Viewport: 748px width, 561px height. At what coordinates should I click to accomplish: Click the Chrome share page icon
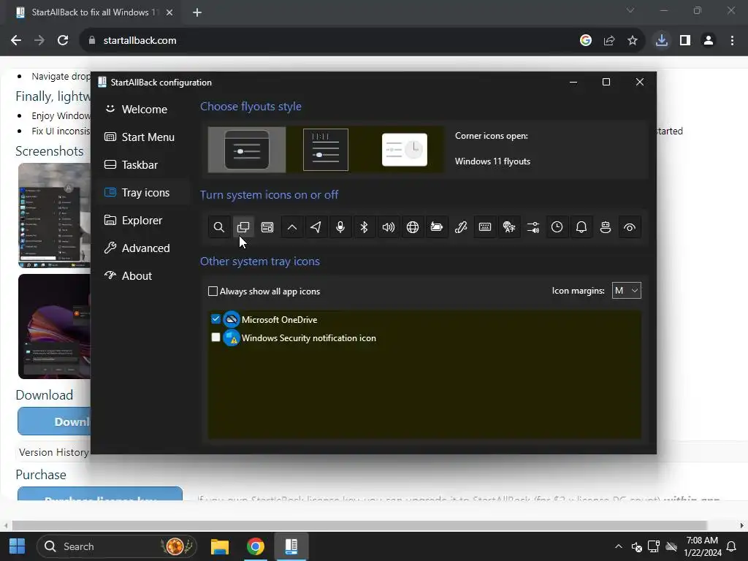pos(609,41)
